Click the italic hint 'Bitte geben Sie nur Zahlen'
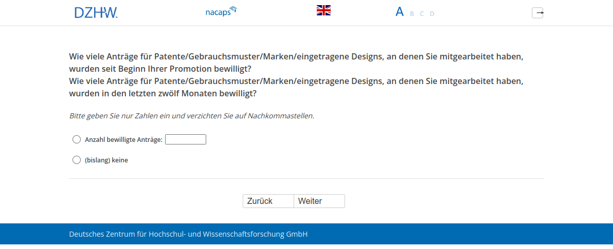Image resolution: width=613 pixels, height=249 pixels. tap(191, 116)
